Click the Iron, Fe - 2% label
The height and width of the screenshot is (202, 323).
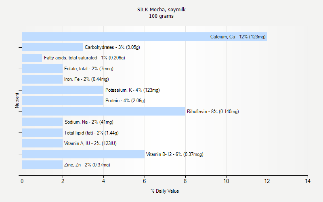(x=86, y=79)
